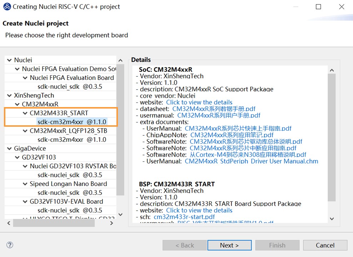
Task: Click the Details pane scroll-down arrow
Action: pos(332,218)
